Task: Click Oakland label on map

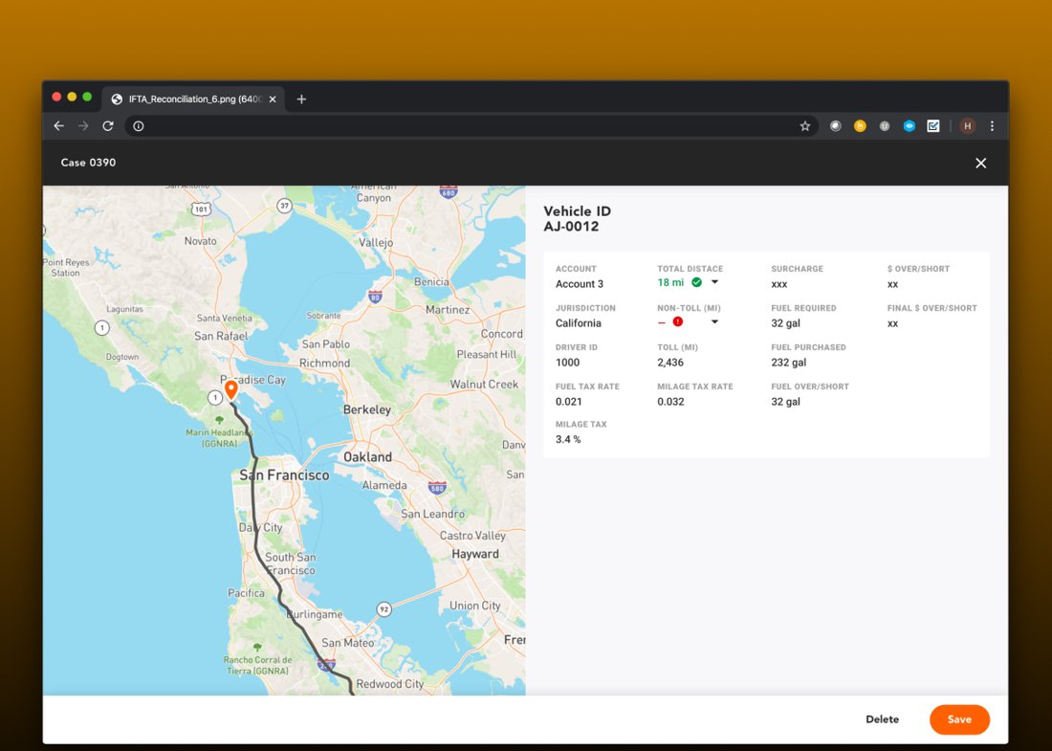Action: tap(367, 457)
